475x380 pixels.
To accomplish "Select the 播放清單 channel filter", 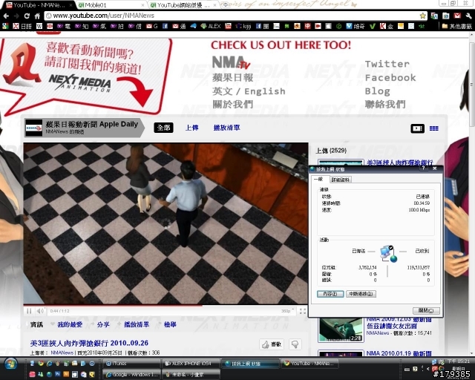I will click(227, 128).
